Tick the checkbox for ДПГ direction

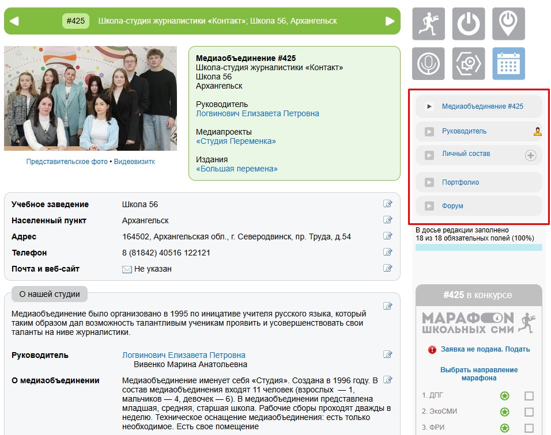coord(529,396)
